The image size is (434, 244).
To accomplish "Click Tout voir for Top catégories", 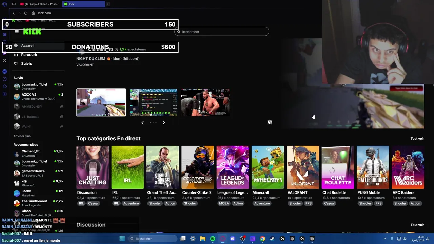I will [417, 138].
